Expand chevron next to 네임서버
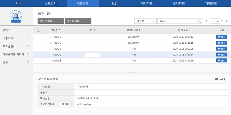 (x=28, y=38)
